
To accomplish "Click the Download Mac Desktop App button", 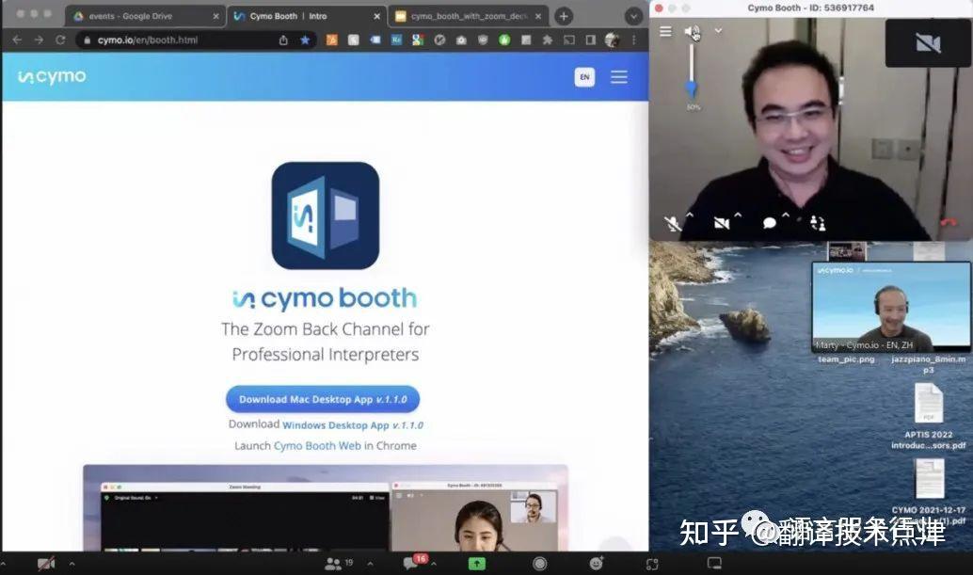I will [323, 399].
